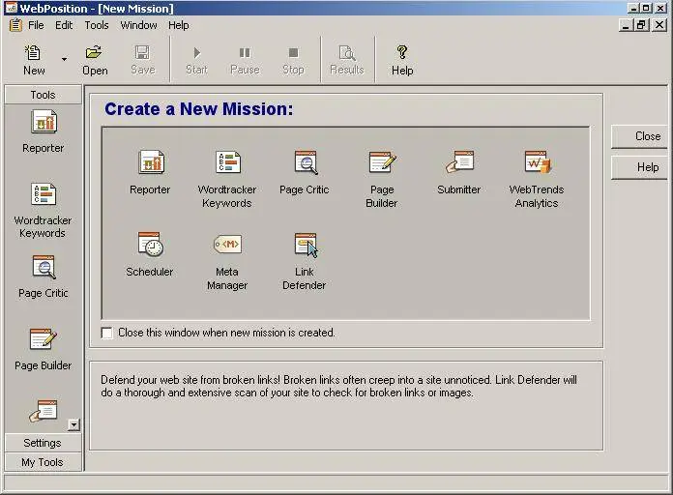The width and height of the screenshot is (673, 495).
Task: Toggle 'Close this window when new mission is created'
Action: tap(107, 333)
